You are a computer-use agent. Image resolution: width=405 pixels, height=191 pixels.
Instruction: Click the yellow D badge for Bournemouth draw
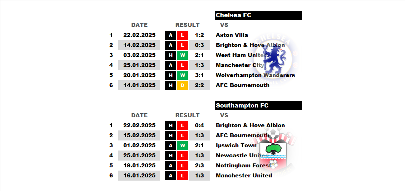182,85
